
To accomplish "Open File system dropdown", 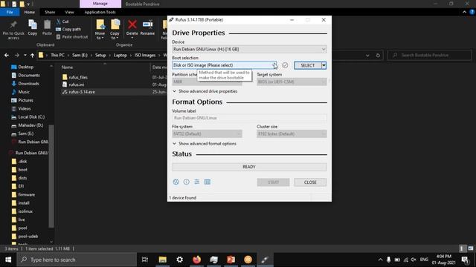I will (x=207, y=133).
